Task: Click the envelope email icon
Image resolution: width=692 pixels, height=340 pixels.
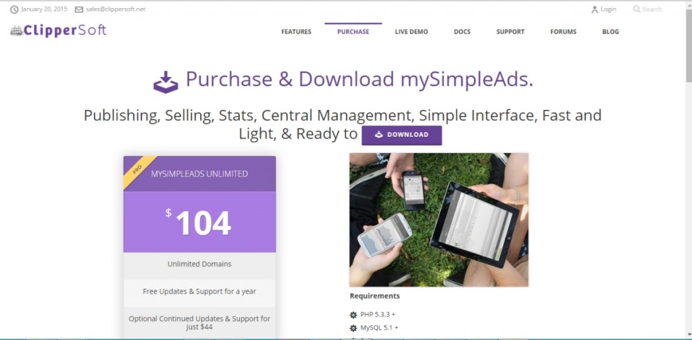Action: (x=79, y=9)
